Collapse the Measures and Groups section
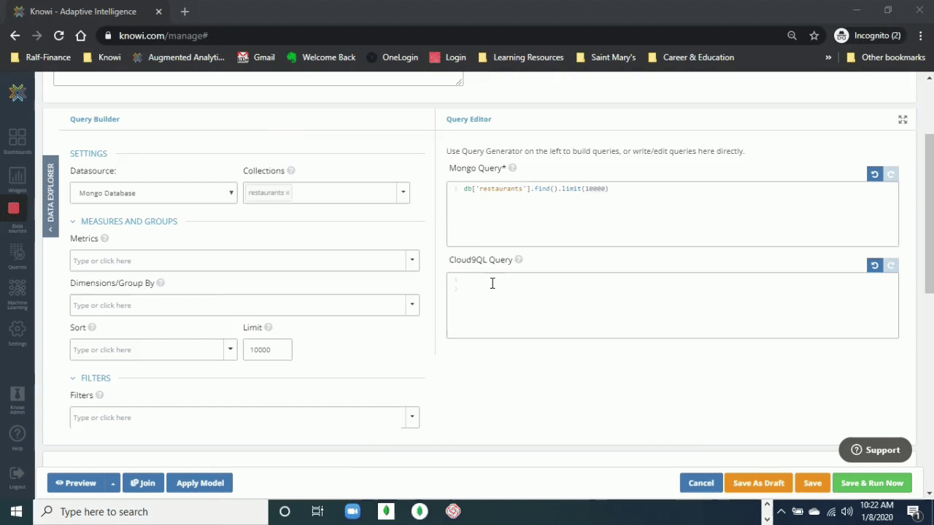Viewport: 934px width, 525px height. pos(73,222)
